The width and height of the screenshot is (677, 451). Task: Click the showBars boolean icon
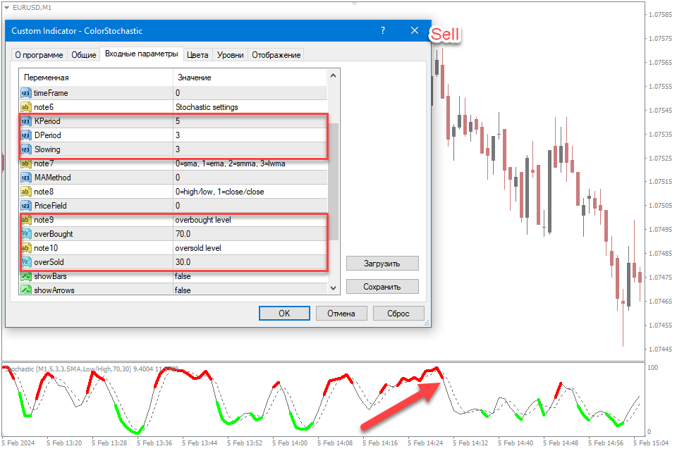coord(26,276)
